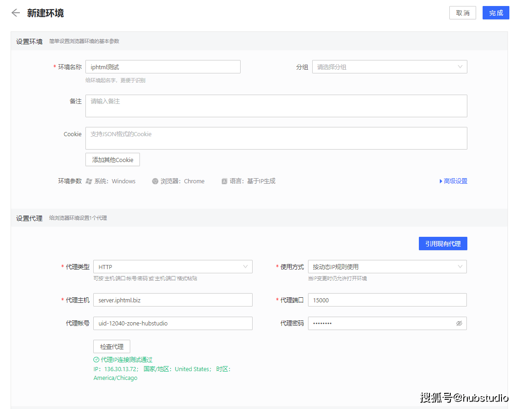Click the environment name field containing iphtml测试
The width and height of the screenshot is (520, 409).
[x=163, y=66]
